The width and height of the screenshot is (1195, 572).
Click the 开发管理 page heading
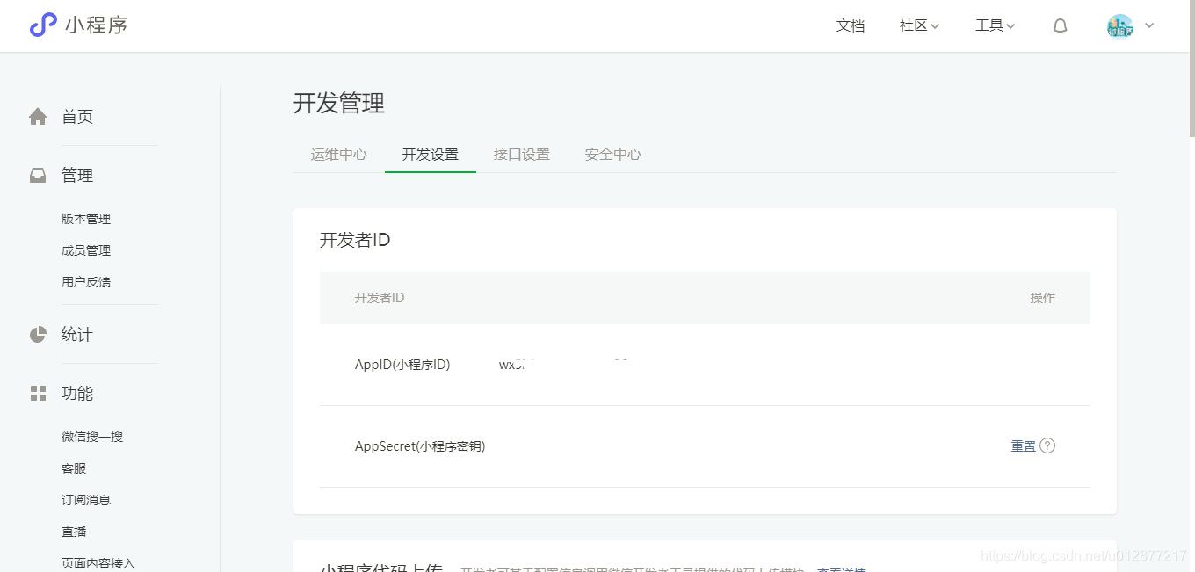click(339, 103)
